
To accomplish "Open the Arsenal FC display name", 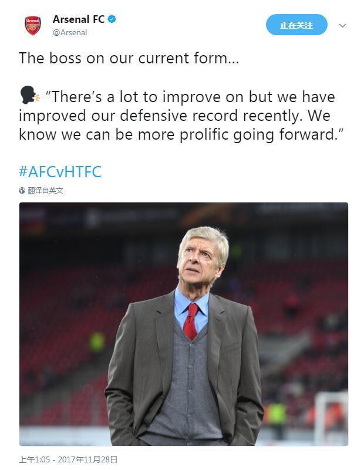I will [x=78, y=19].
